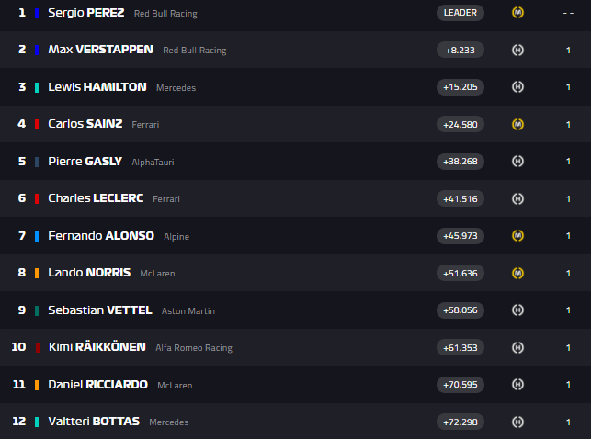The height and width of the screenshot is (439, 591).
Task: Open driver Lewis Hamilton's name
Action: click(97, 87)
